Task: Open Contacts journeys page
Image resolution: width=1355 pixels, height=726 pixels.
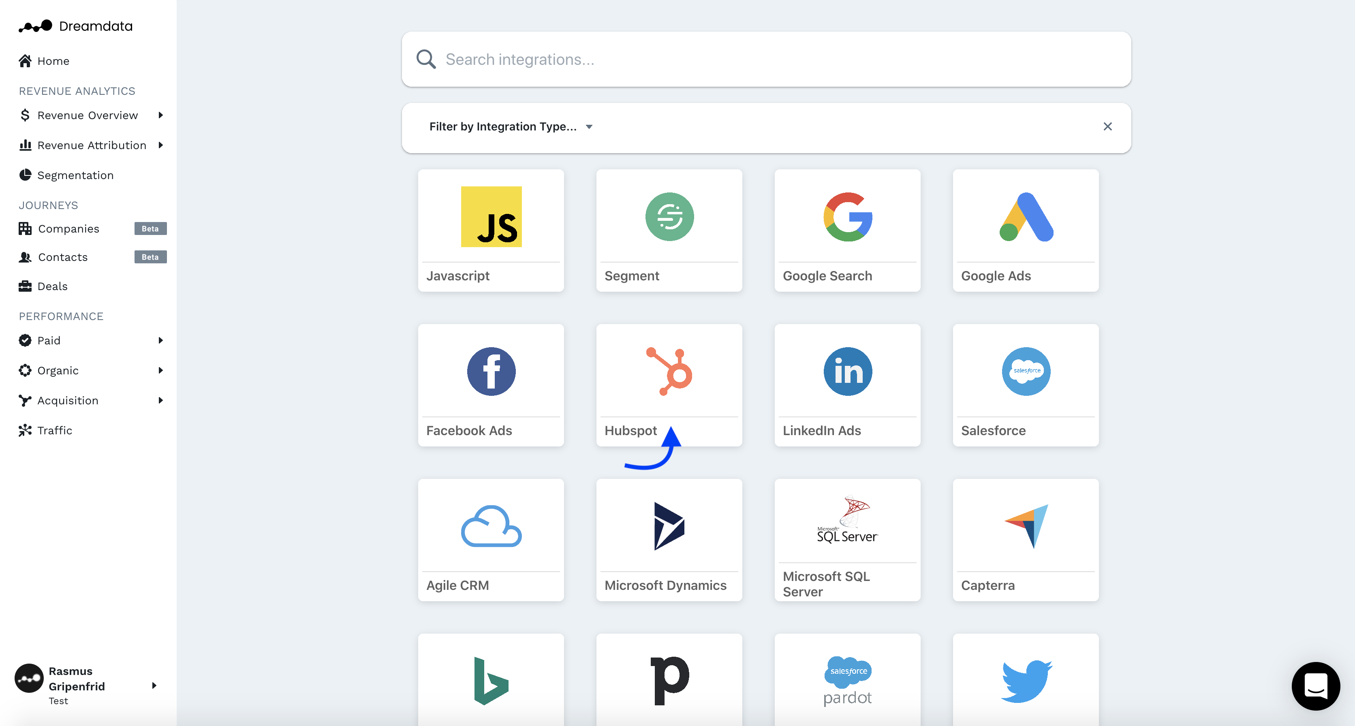Action: tap(62, 257)
